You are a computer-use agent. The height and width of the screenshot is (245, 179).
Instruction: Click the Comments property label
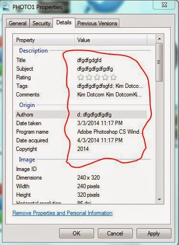tap(28, 95)
